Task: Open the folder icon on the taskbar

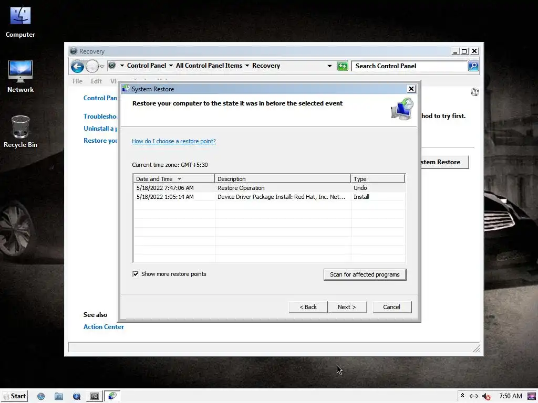Action: click(x=59, y=397)
